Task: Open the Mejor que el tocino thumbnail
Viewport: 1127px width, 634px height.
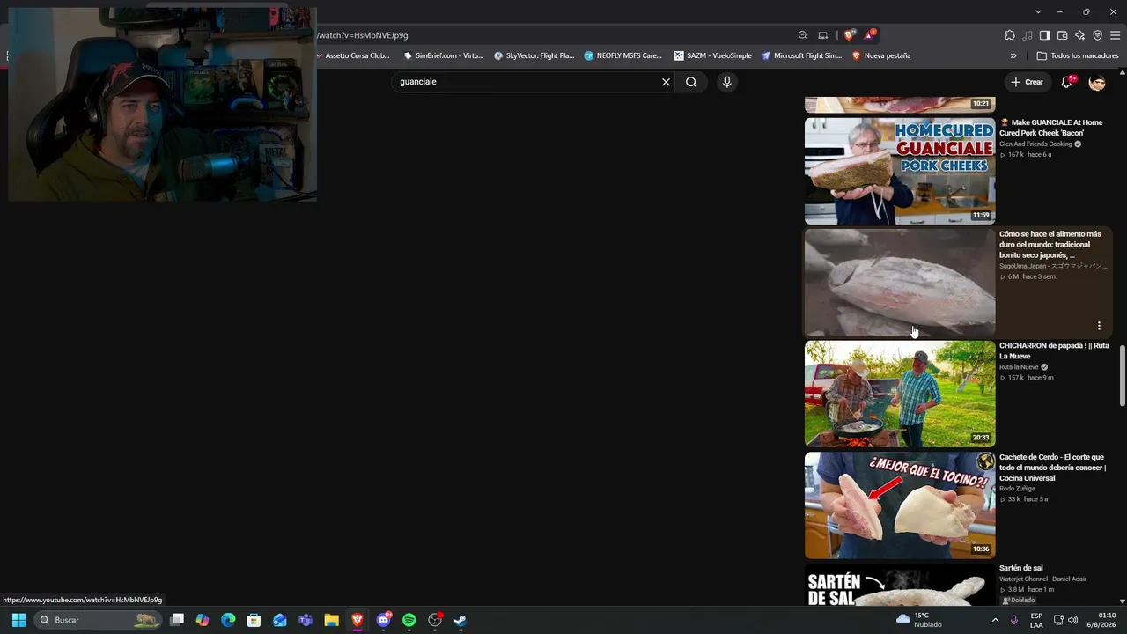Action: (900, 505)
